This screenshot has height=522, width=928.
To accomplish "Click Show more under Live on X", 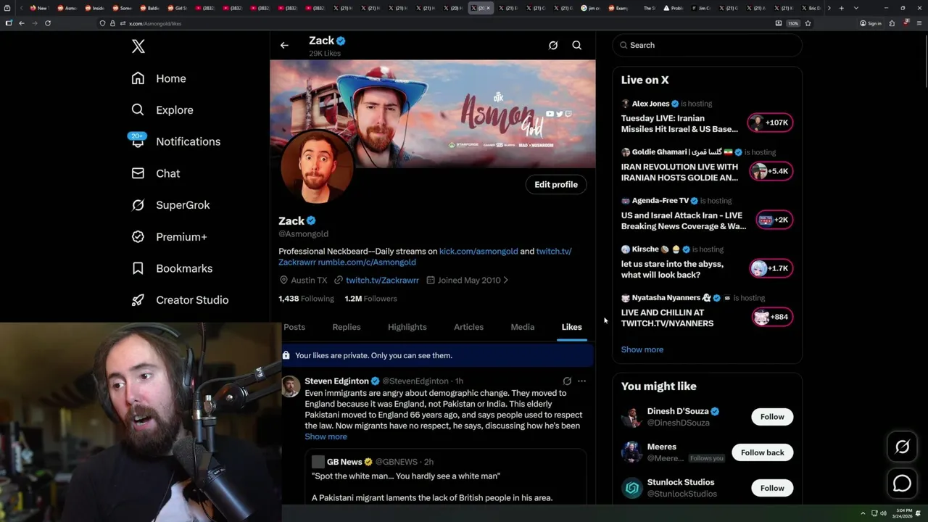I will [x=642, y=349].
